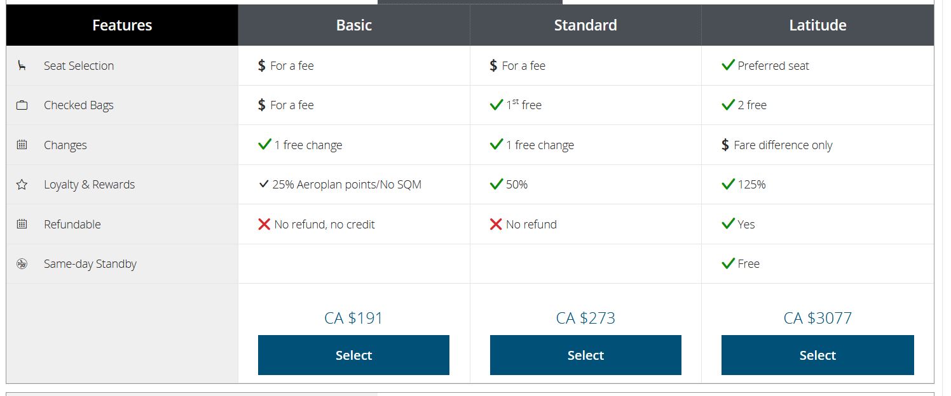Click the dollar sign beside Fare difference only
Viewport: 951px width, 396px height.
coord(725,145)
